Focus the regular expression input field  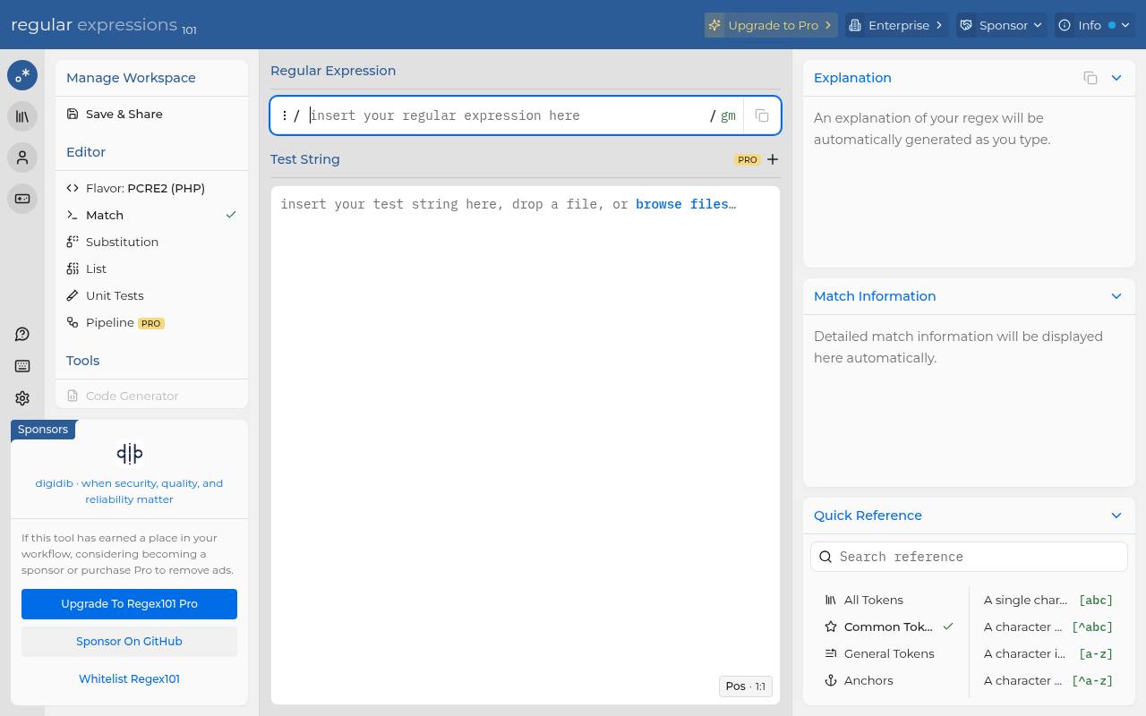[x=508, y=115]
